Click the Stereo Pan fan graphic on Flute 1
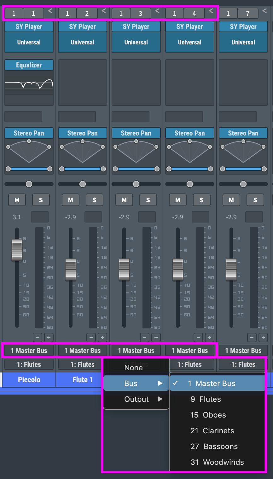The width and height of the screenshot is (273, 479). [x=82, y=152]
